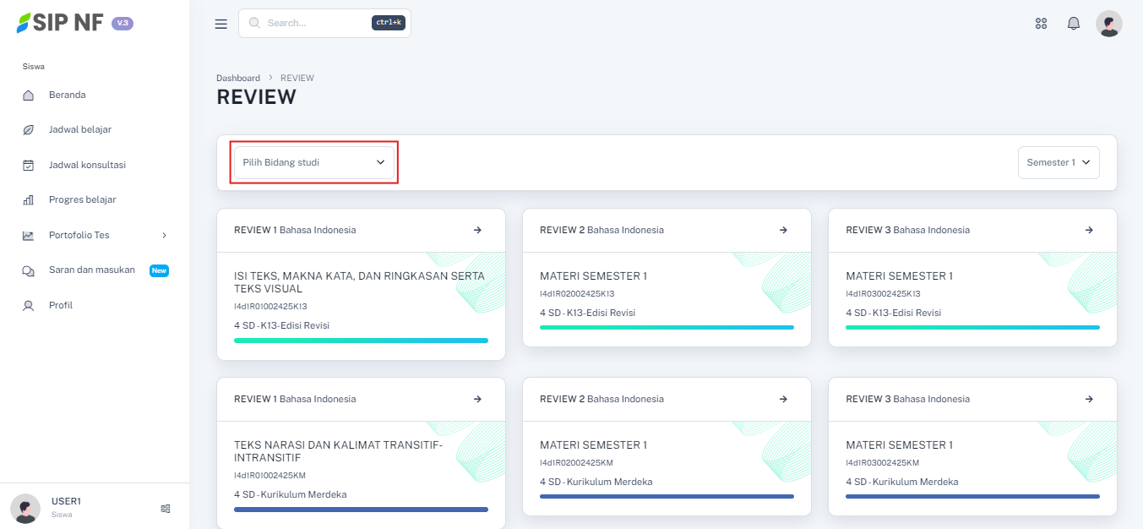Open Jadwal konsultasi from sidebar

click(x=87, y=165)
